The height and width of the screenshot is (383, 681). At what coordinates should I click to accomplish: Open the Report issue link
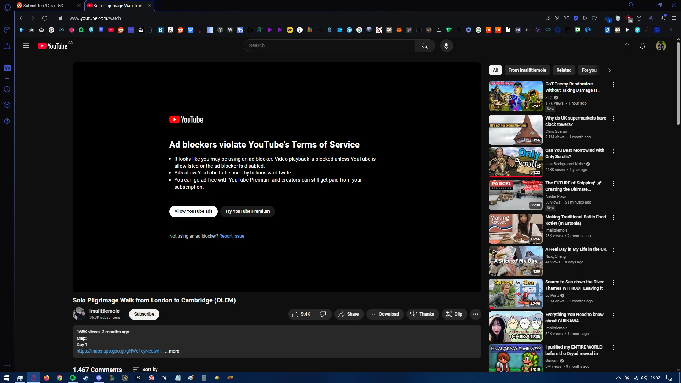[232, 236]
